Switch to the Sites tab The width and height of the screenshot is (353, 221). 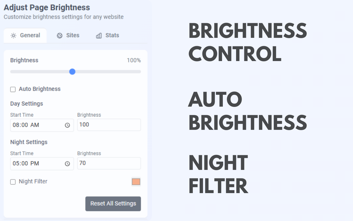tap(68, 35)
